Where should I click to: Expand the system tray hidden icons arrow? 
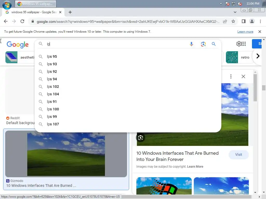(221, 4)
